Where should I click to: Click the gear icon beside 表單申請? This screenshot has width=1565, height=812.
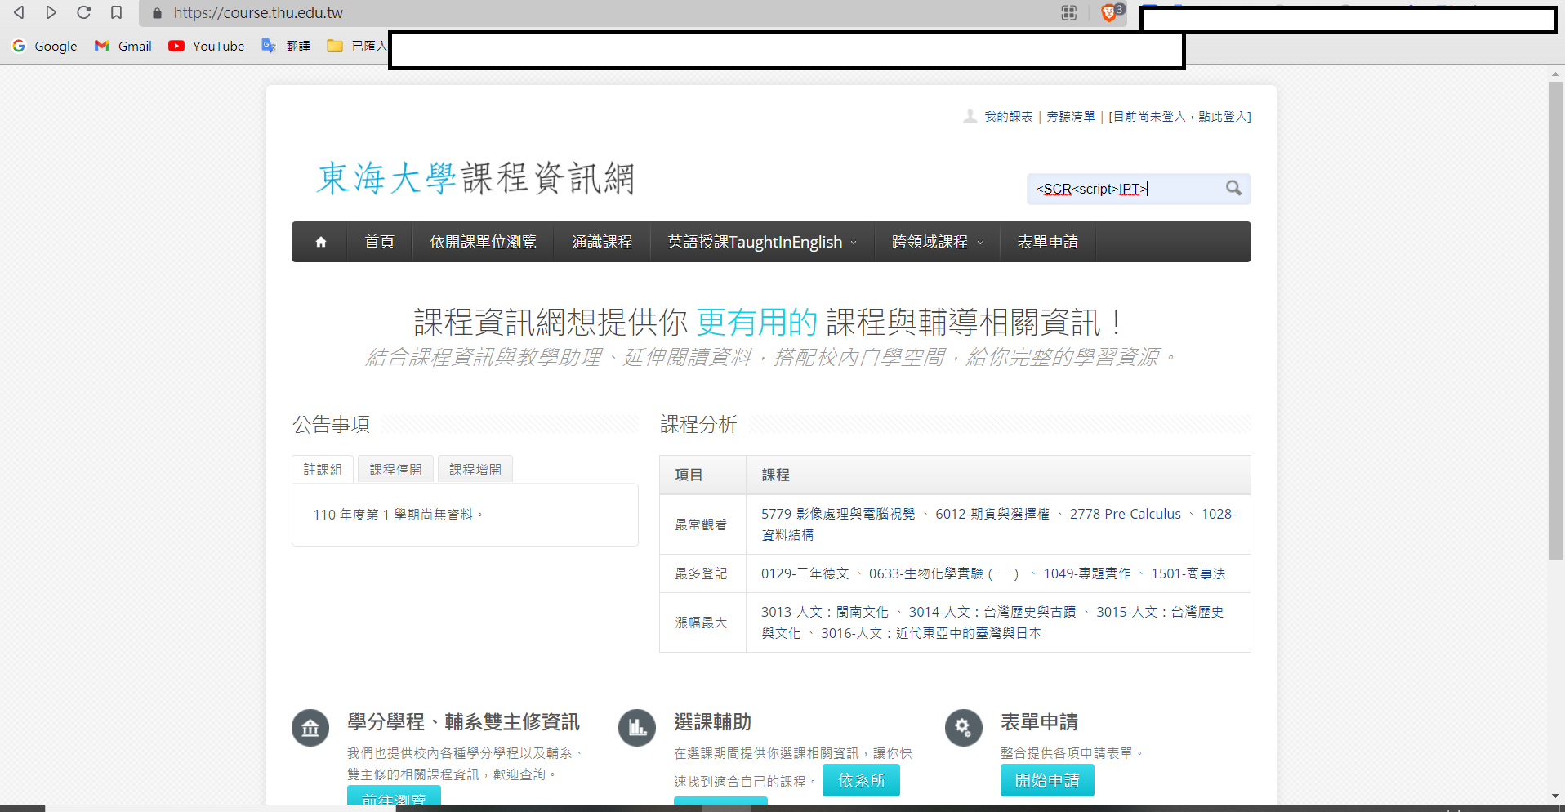point(964,728)
